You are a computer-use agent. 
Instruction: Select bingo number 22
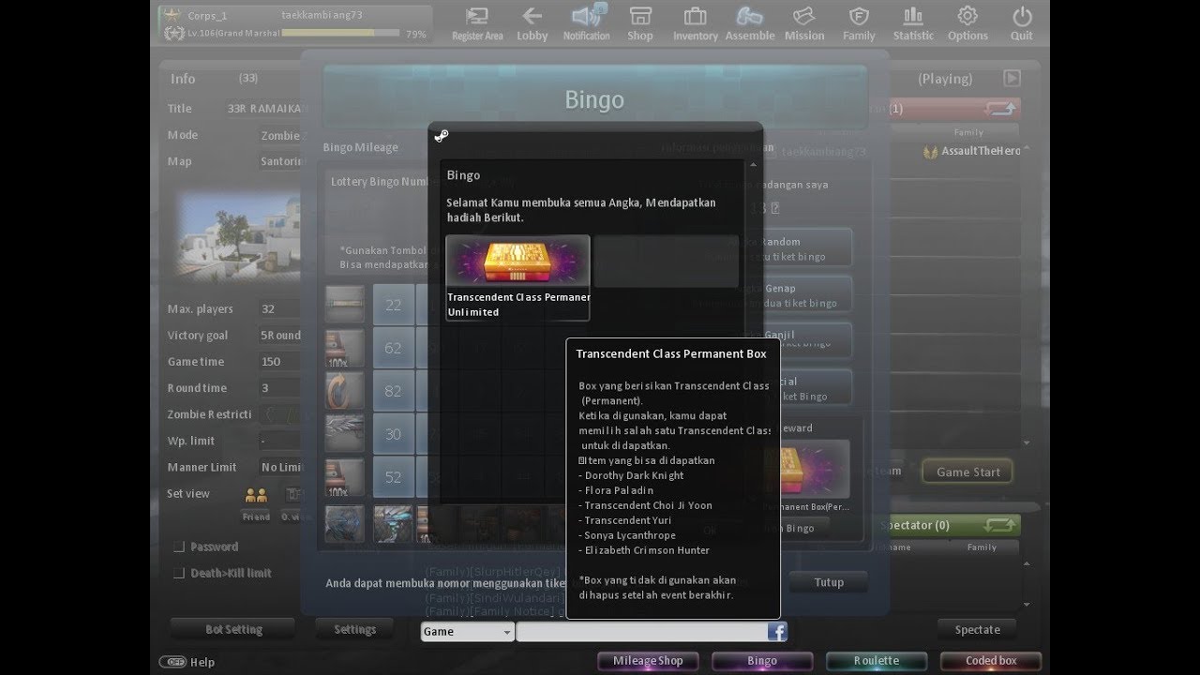pyautogui.click(x=394, y=305)
